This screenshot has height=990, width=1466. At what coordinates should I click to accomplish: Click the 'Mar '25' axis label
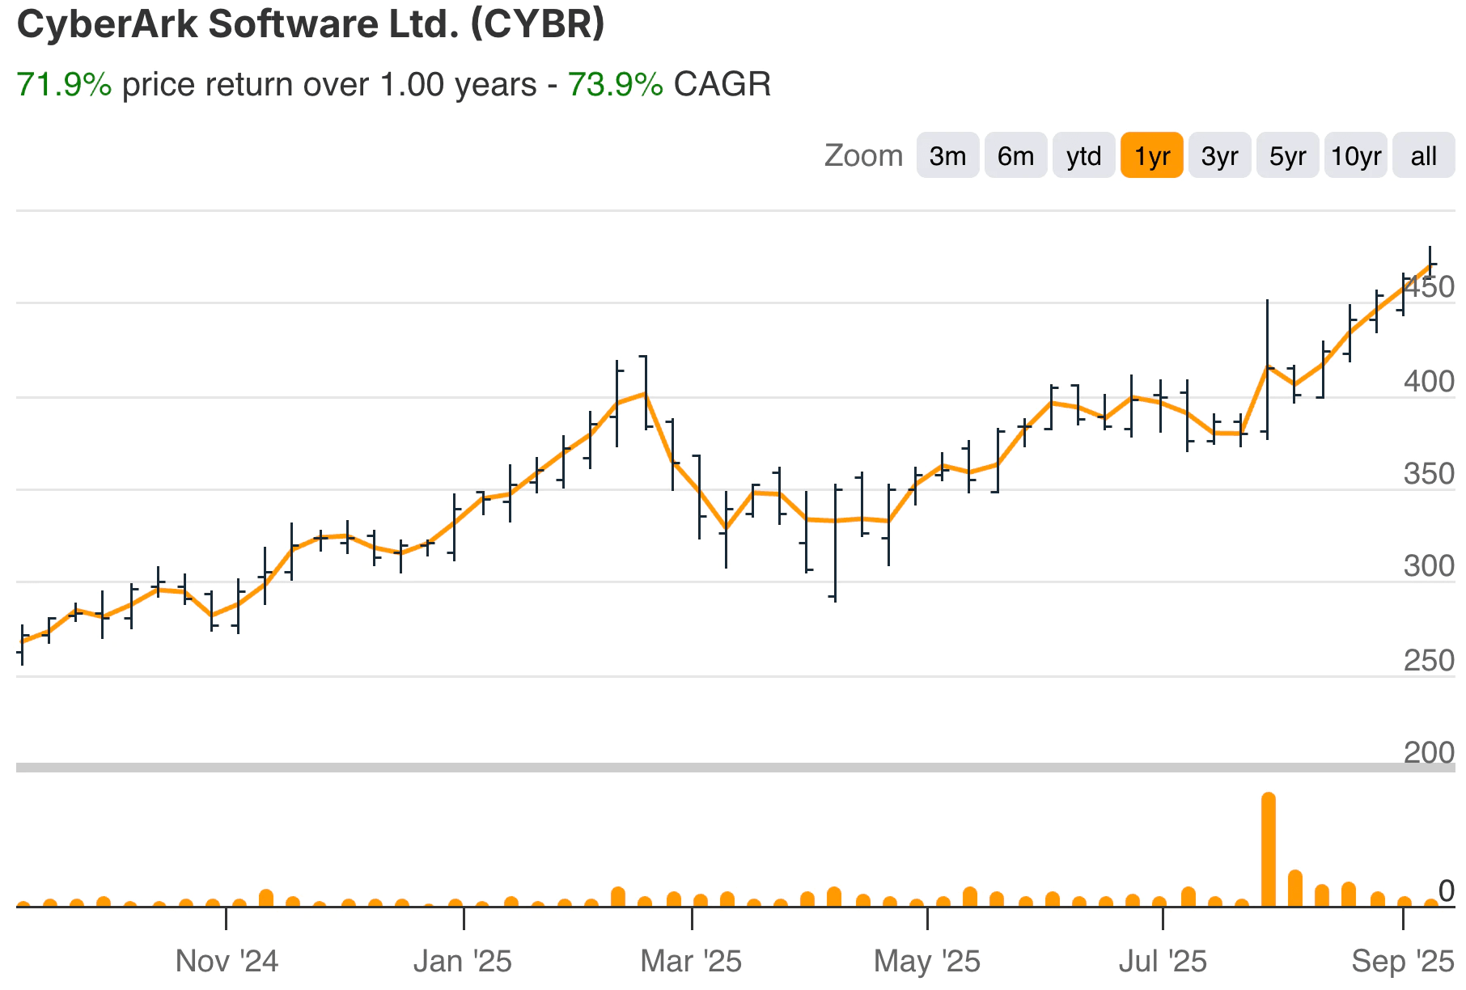tap(691, 961)
